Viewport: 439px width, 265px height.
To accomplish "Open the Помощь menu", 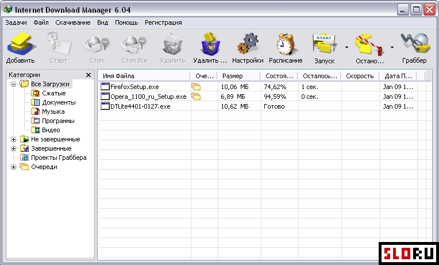I will point(126,22).
